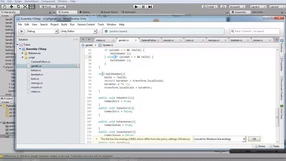Pause Unity play mode
This screenshot has height=161, width=286.
143,7
